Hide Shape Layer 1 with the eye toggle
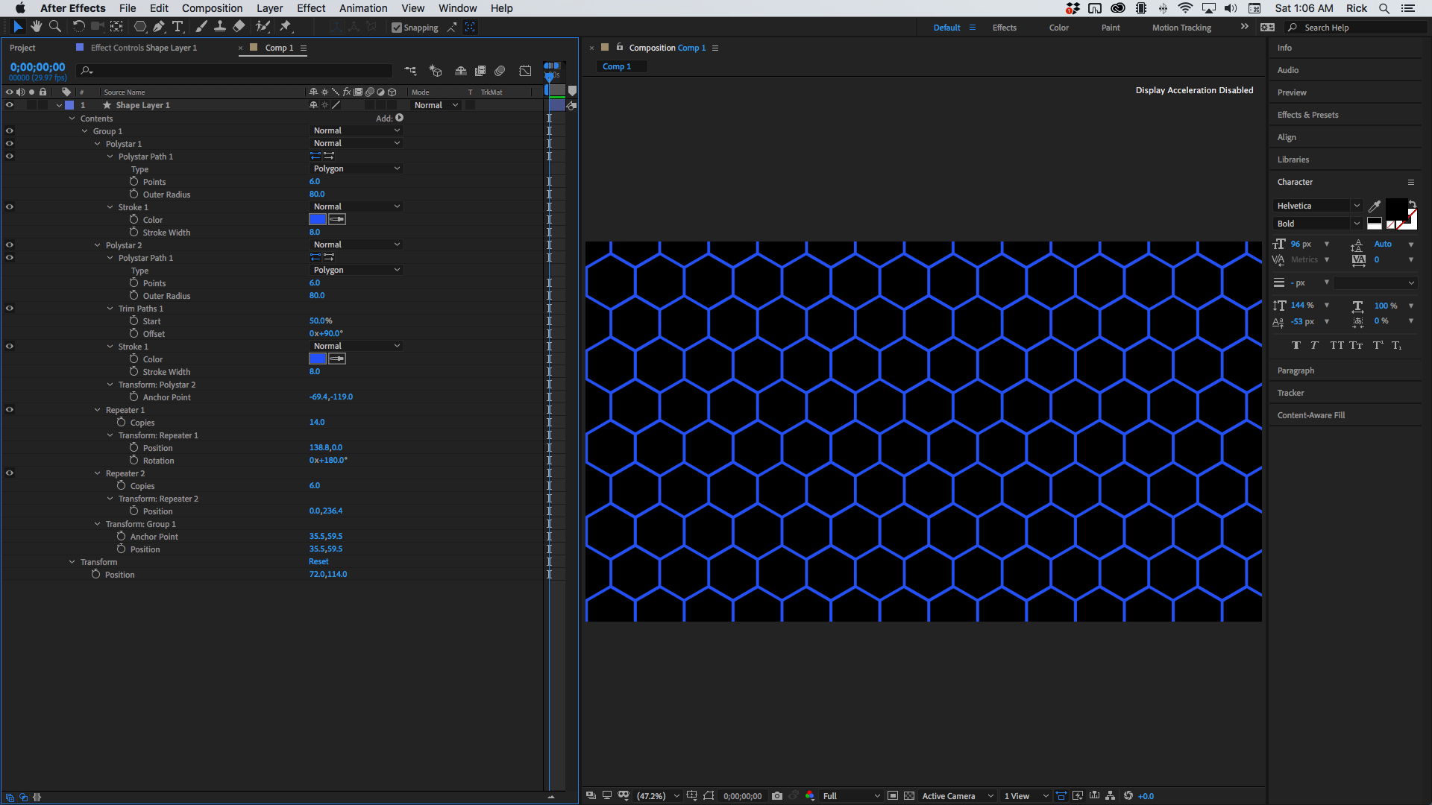Image resolution: width=1432 pixels, height=805 pixels. tap(10, 105)
